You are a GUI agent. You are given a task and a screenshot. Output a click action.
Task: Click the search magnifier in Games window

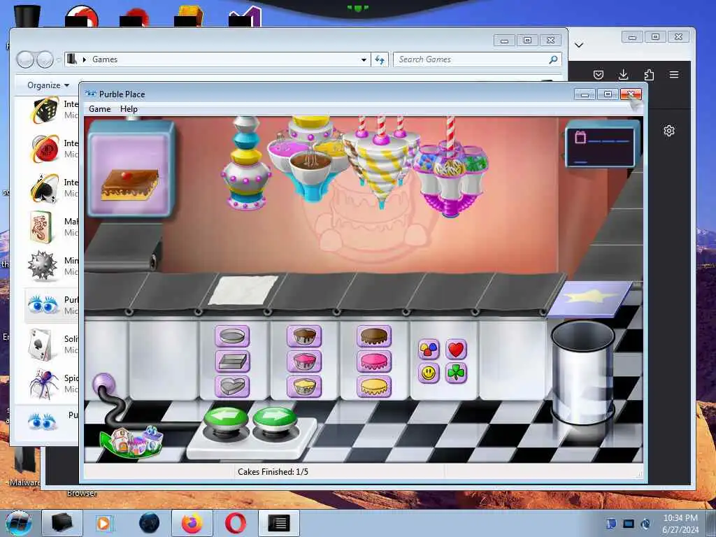click(553, 59)
